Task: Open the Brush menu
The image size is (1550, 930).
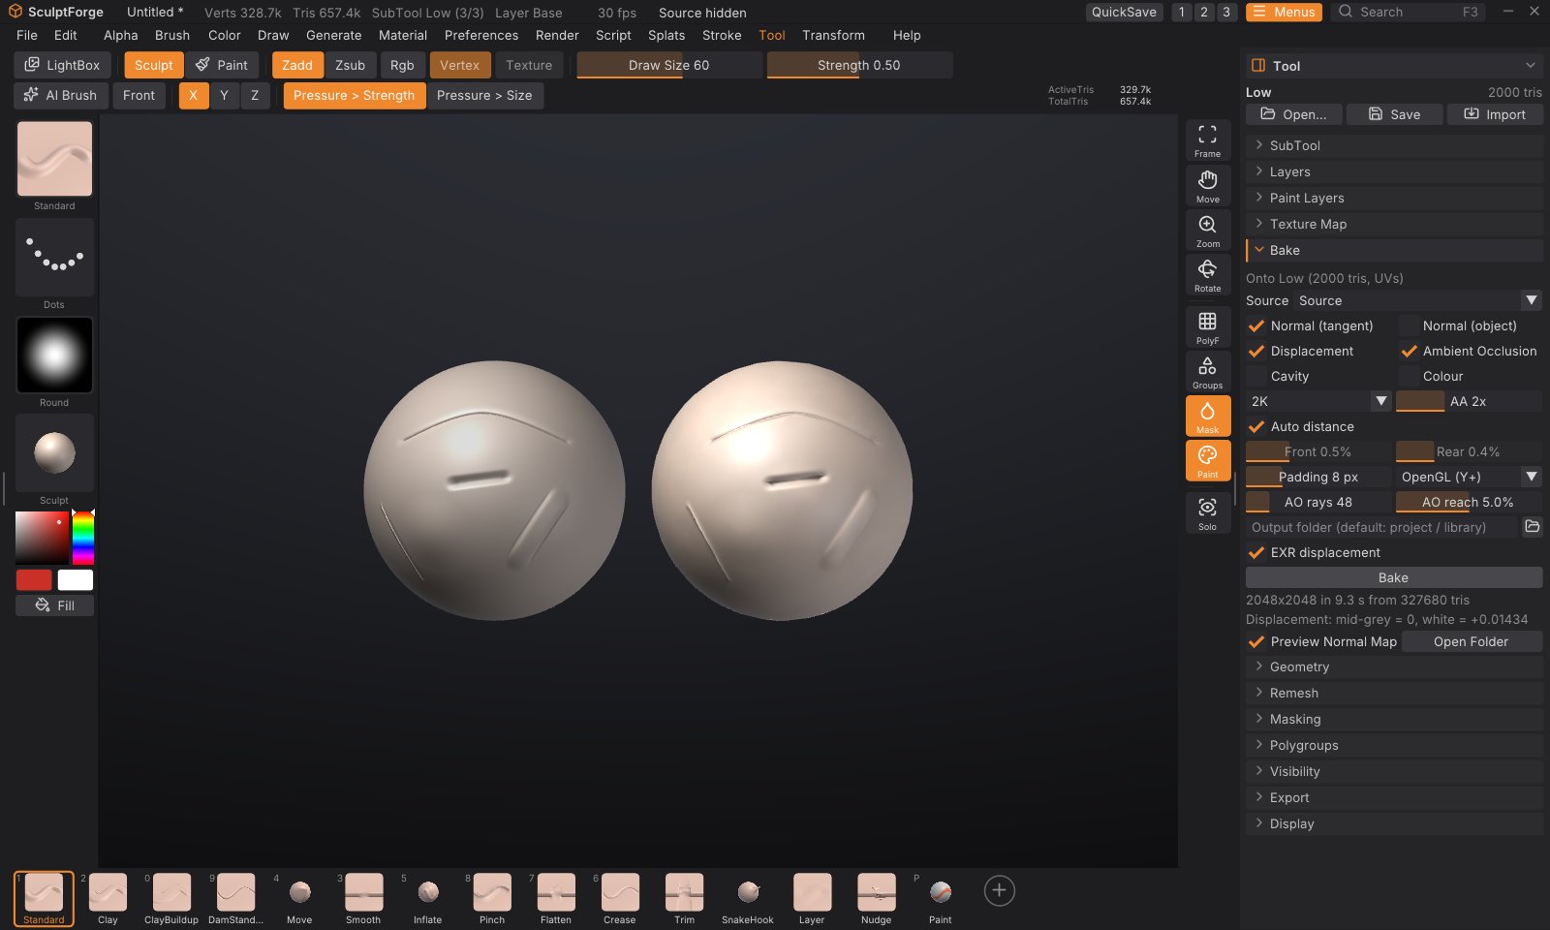Action: click(x=172, y=35)
